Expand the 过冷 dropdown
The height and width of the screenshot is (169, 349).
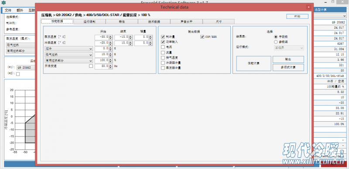click(x=69, y=49)
